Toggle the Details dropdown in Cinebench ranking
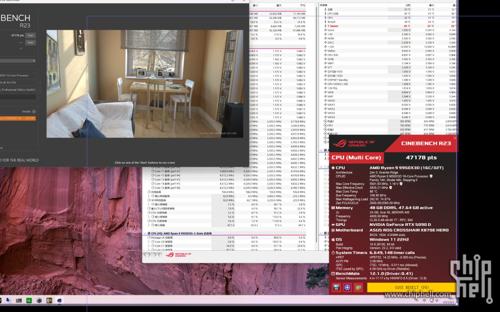The image size is (500, 312). pos(34,112)
